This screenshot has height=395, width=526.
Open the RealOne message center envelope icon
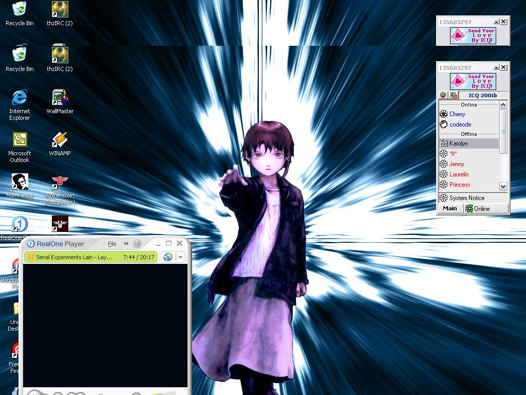(x=137, y=244)
